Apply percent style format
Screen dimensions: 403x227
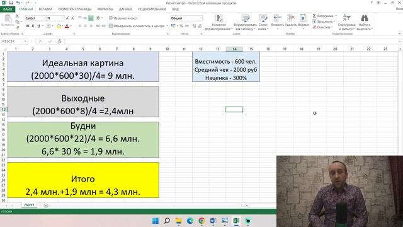tap(181, 26)
